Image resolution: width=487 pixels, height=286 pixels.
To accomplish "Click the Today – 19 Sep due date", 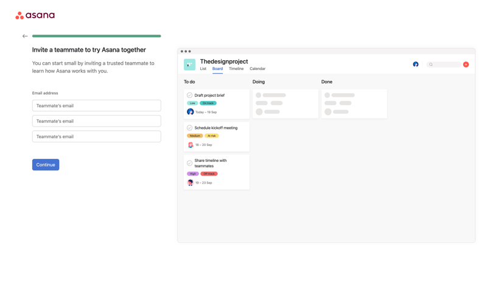I will (x=206, y=112).
